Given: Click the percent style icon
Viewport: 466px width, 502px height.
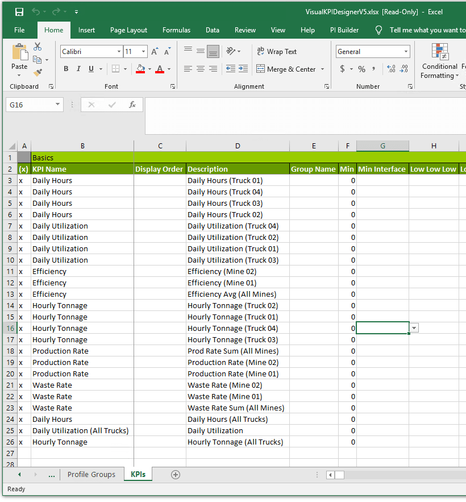Looking at the screenshot, I should tap(361, 69).
